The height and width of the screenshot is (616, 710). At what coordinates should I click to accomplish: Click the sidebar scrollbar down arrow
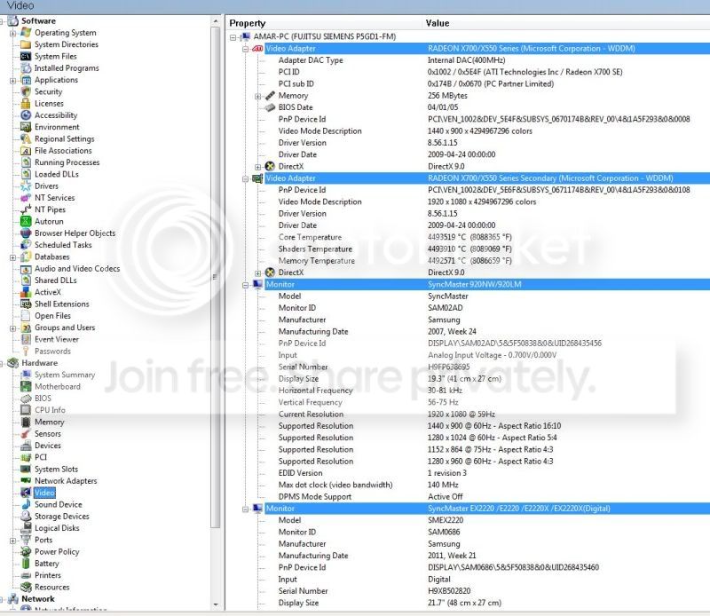coord(216,604)
